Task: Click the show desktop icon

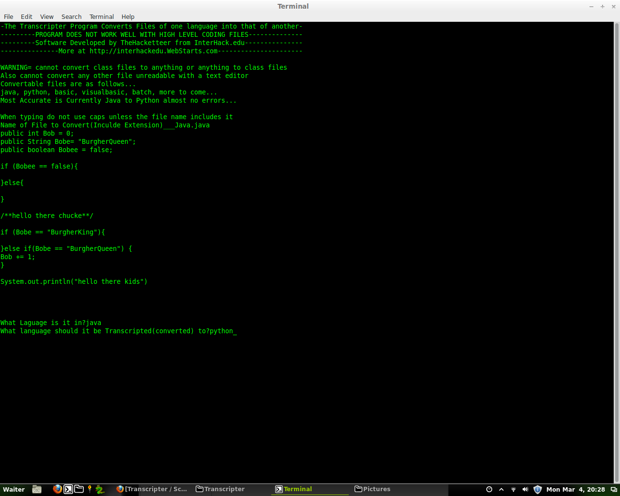Action: [x=614, y=489]
